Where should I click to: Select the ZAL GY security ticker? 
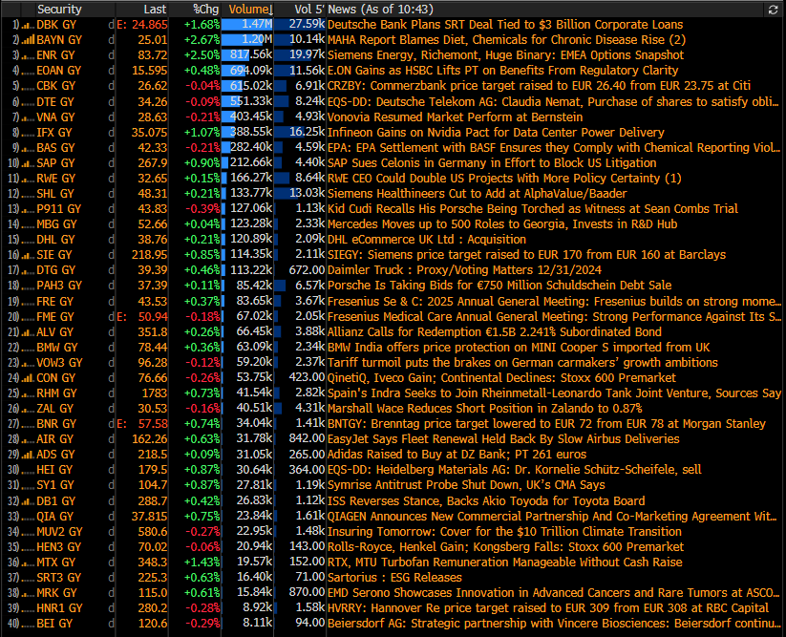tap(55, 409)
